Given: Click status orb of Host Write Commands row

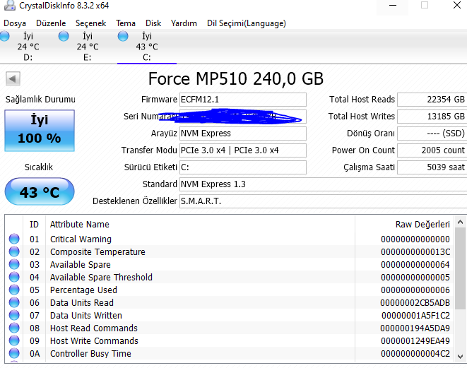Looking at the screenshot, I should pyautogui.click(x=14, y=340).
